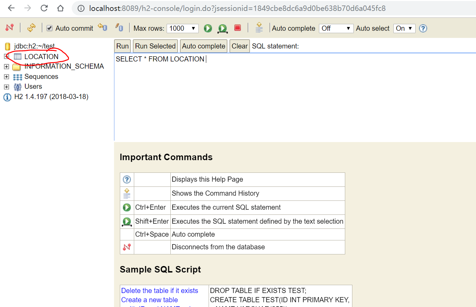
Task: Click the green run icon in commands table
Action: click(127, 207)
